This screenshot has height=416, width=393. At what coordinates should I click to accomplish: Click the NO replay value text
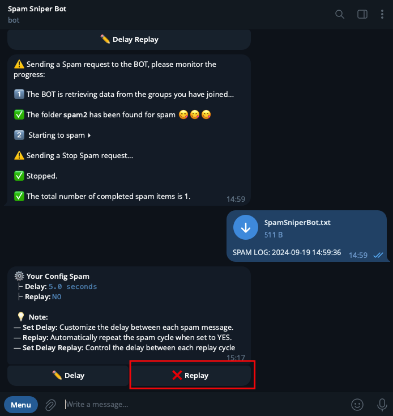click(x=57, y=297)
